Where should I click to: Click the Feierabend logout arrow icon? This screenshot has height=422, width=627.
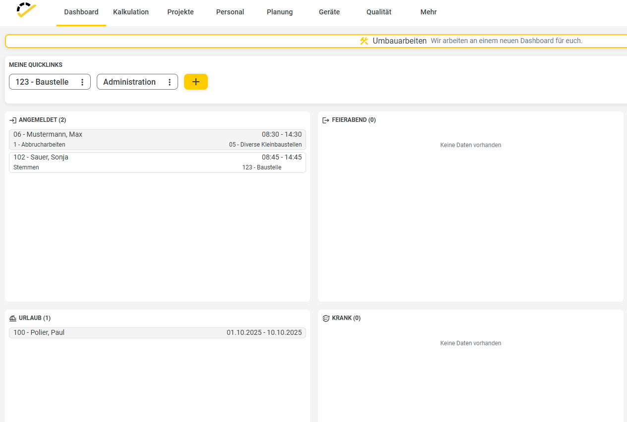[x=326, y=120]
